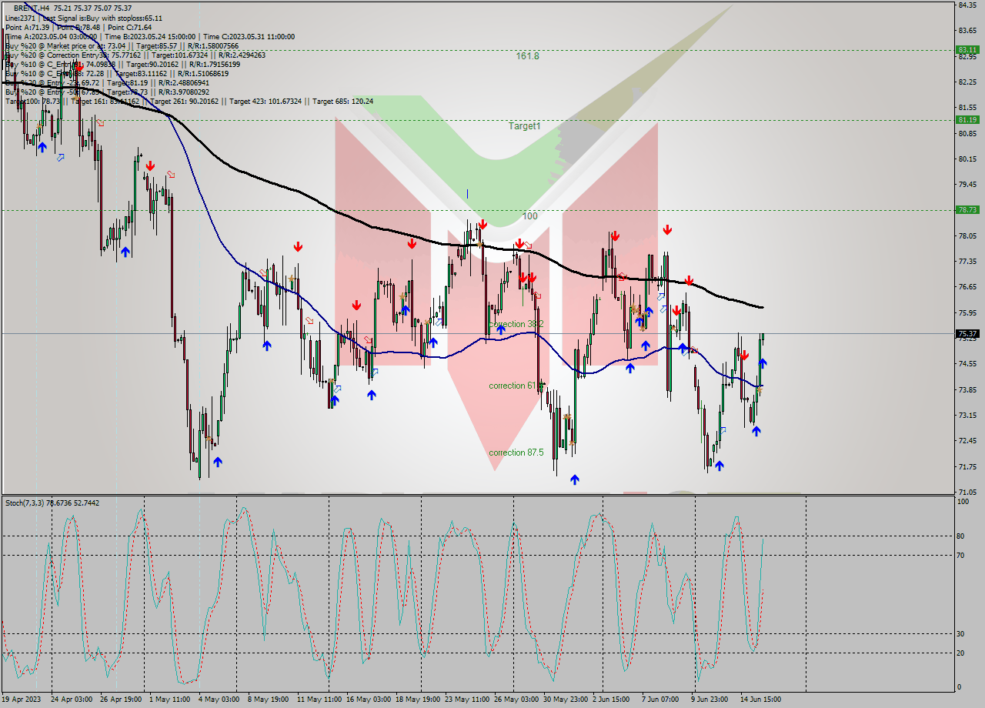The width and height of the screenshot is (985, 708).
Task: Click the blue buy arrow below the 4 May low
Action: tap(218, 462)
